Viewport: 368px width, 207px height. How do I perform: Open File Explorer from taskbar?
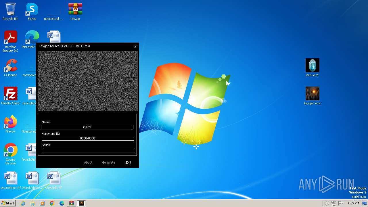(x=32, y=203)
